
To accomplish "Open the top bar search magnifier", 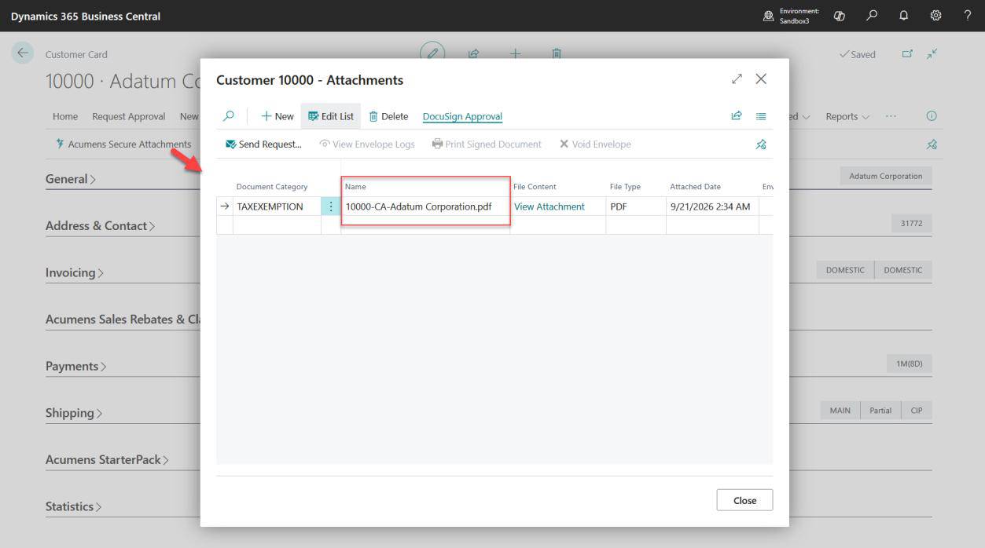I will [872, 16].
